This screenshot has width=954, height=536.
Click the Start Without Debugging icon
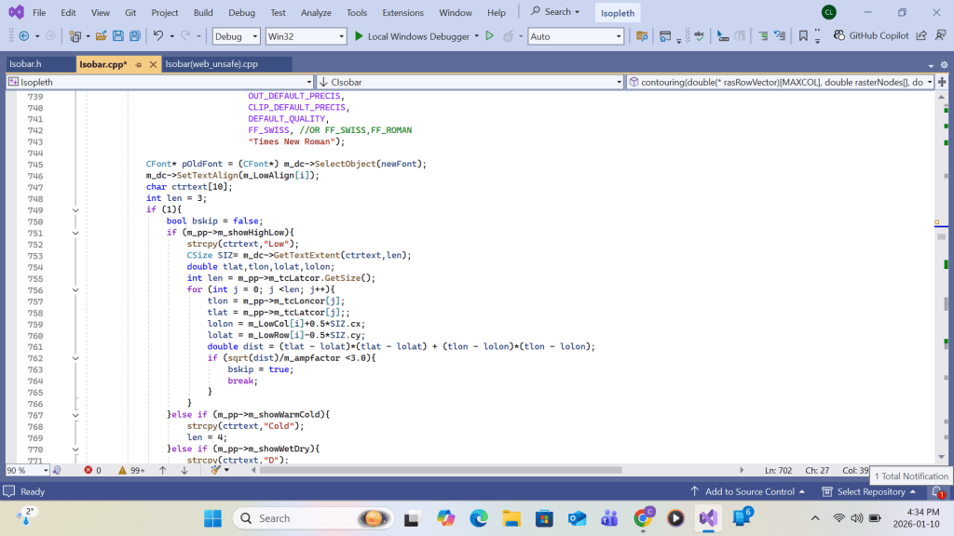(489, 36)
